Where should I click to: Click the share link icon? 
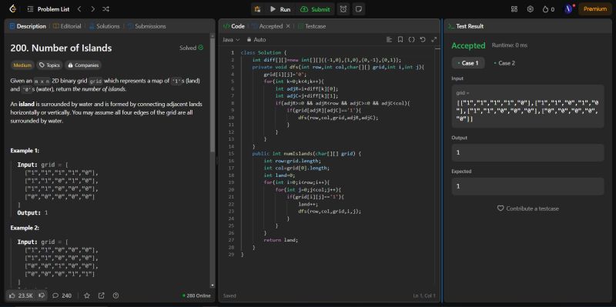102,295
